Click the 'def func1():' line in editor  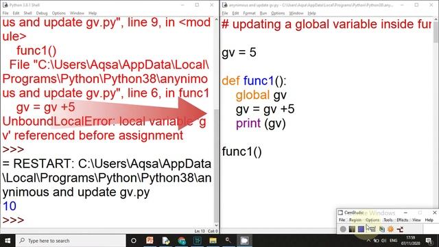(x=254, y=81)
